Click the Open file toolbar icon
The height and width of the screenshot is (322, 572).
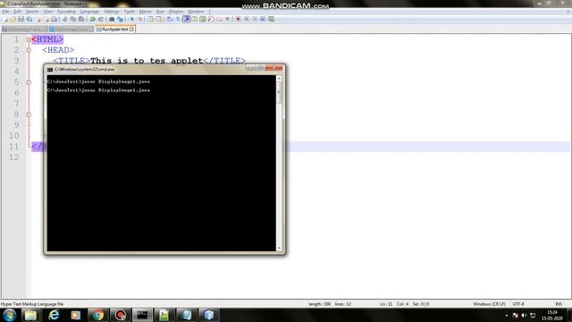[x=13, y=19]
